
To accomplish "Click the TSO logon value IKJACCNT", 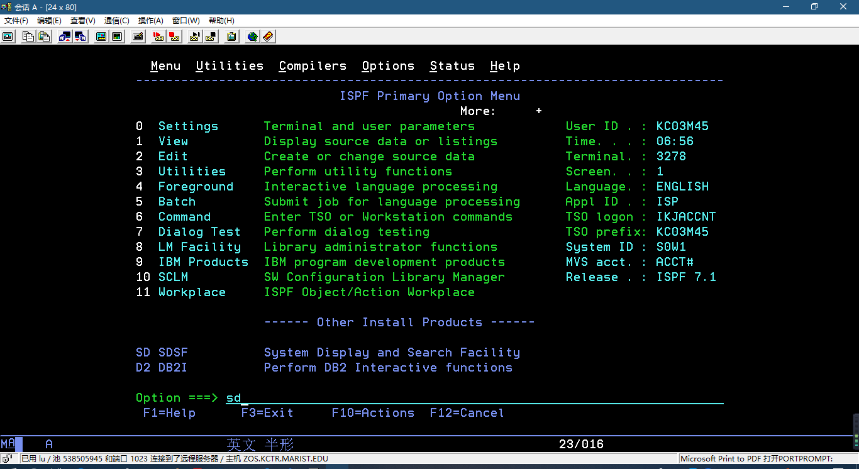I will (x=686, y=217).
